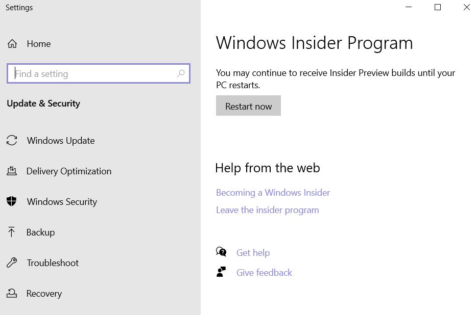Focus the Find a setting search field
Screen dimensions: 475x315
click(x=99, y=73)
